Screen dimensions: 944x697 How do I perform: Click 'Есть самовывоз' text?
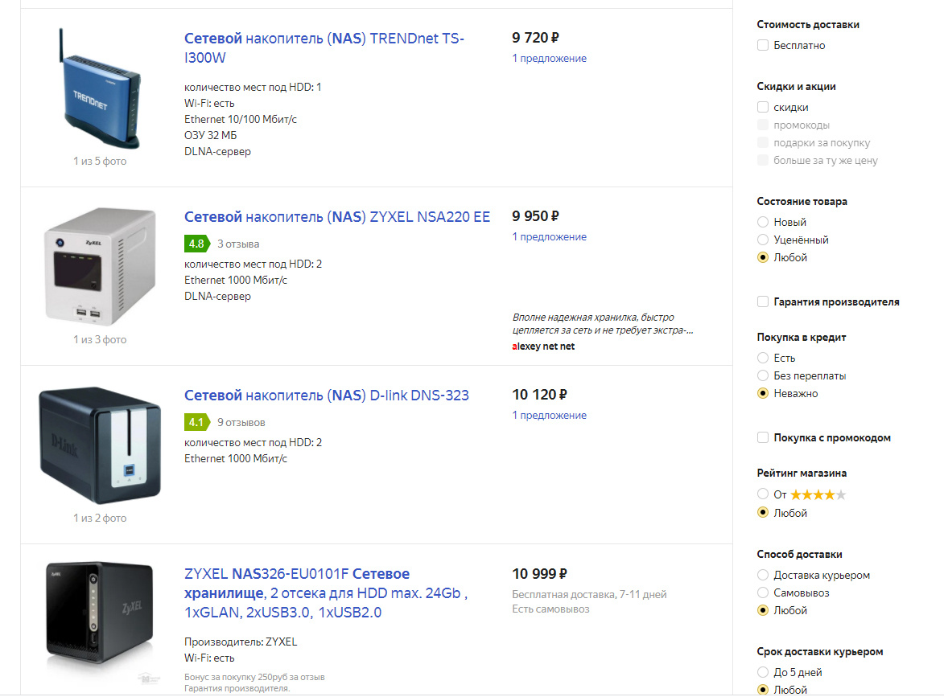click(x=550, y=609)
